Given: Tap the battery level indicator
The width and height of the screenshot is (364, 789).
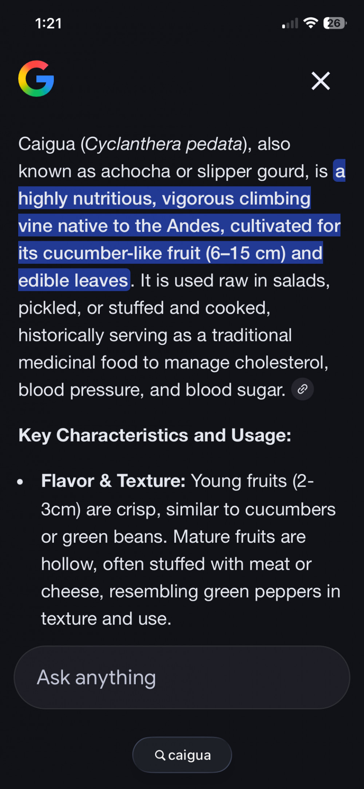Looking at the screenshot, I should [335, 23].
